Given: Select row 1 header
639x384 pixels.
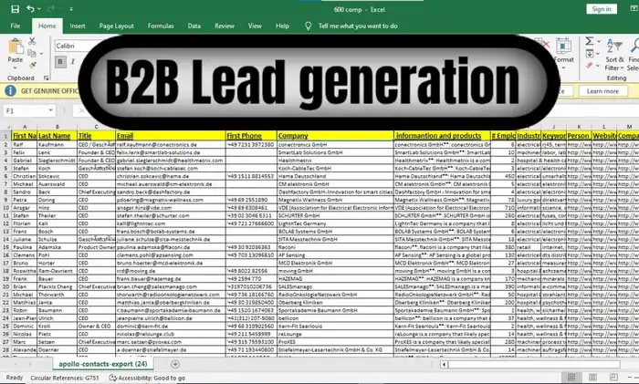Looking at the screenshot, I should 5,136.
